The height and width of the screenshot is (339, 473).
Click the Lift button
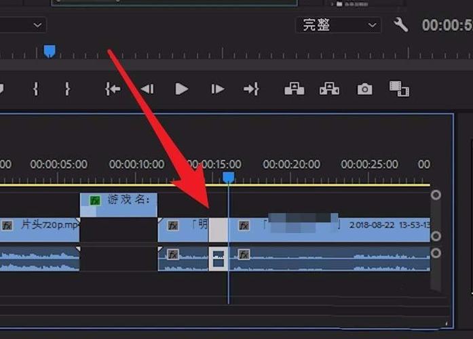[x=294, y=89]
